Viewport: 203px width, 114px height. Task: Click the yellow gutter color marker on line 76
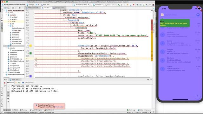coord(30,46)
